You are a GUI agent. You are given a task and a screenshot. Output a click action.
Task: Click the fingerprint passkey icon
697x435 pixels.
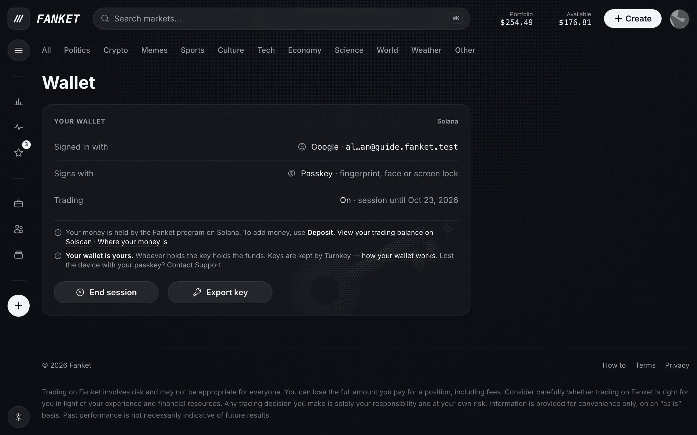pos(291,173)
